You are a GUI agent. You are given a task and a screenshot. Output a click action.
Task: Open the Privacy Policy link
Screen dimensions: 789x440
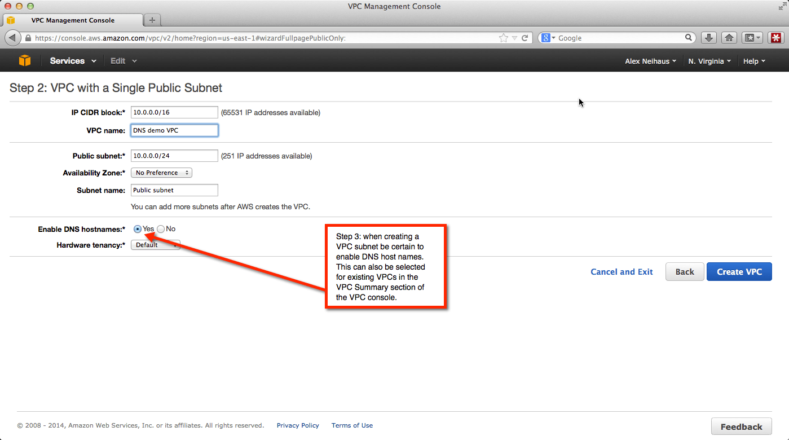[x=298, y=425]
